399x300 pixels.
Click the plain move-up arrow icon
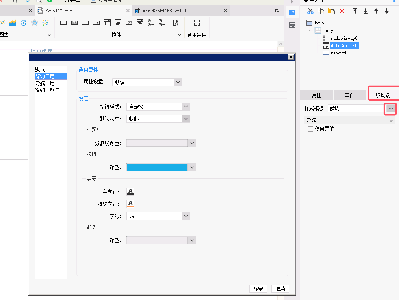click(x=376, y=11)
